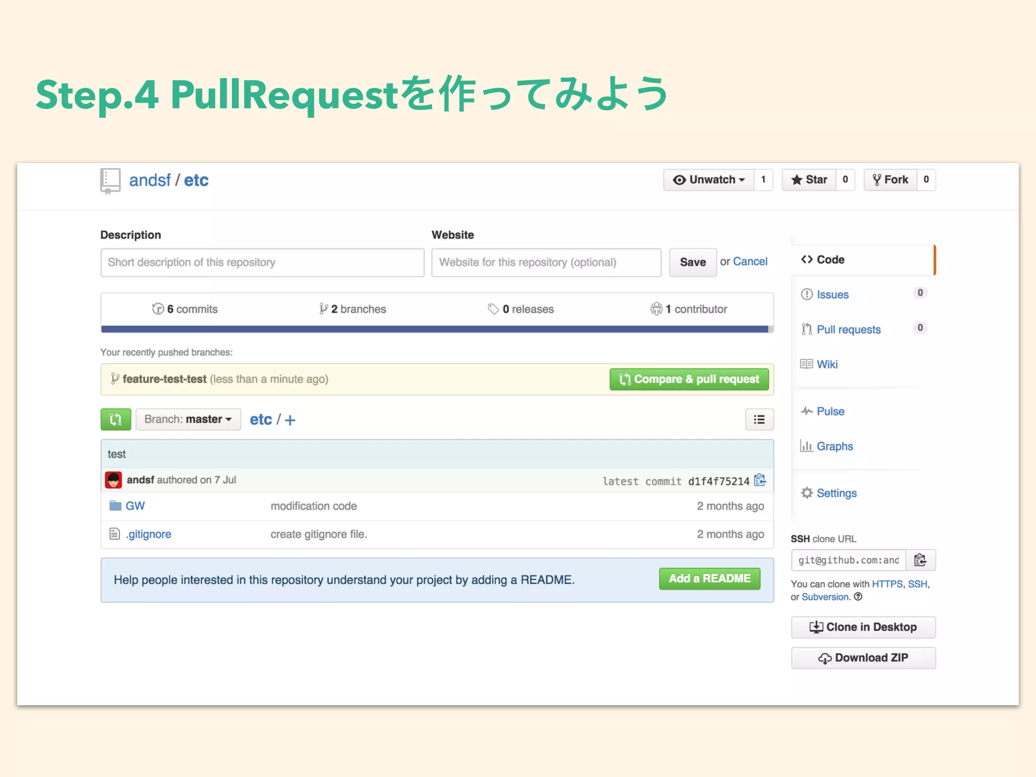Switch clone URL to Subversion
Viewport: 1036px width, 777px height.
825,597
